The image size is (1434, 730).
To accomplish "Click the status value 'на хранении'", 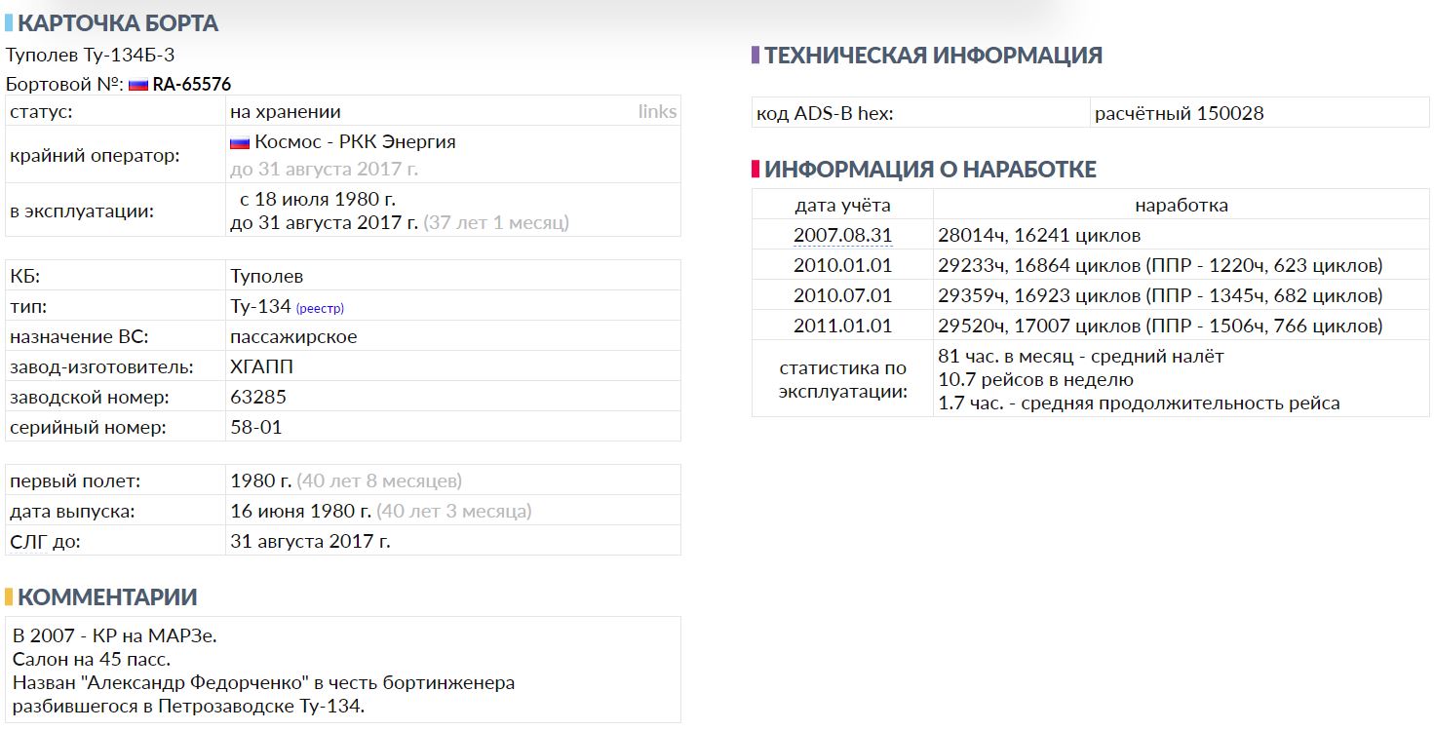I will click(x=286, y=112).
